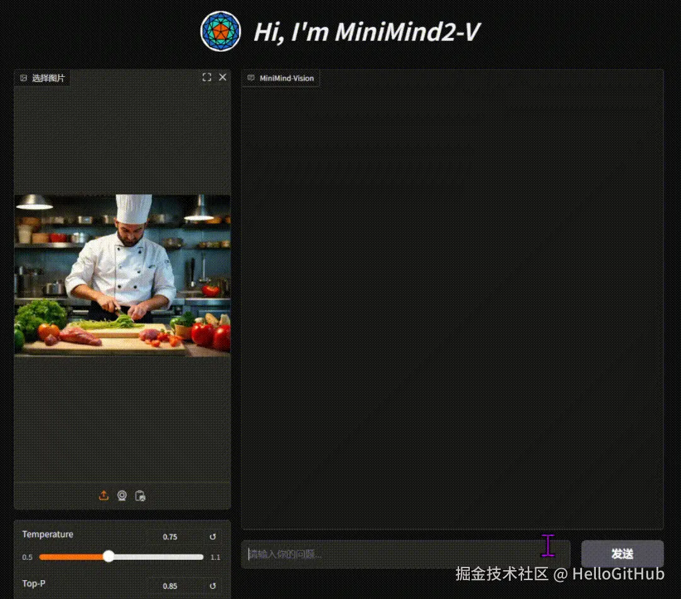This screenshot has height=599, width=681.
Task: Click the chef kitchen image preview
Action: 122,276
